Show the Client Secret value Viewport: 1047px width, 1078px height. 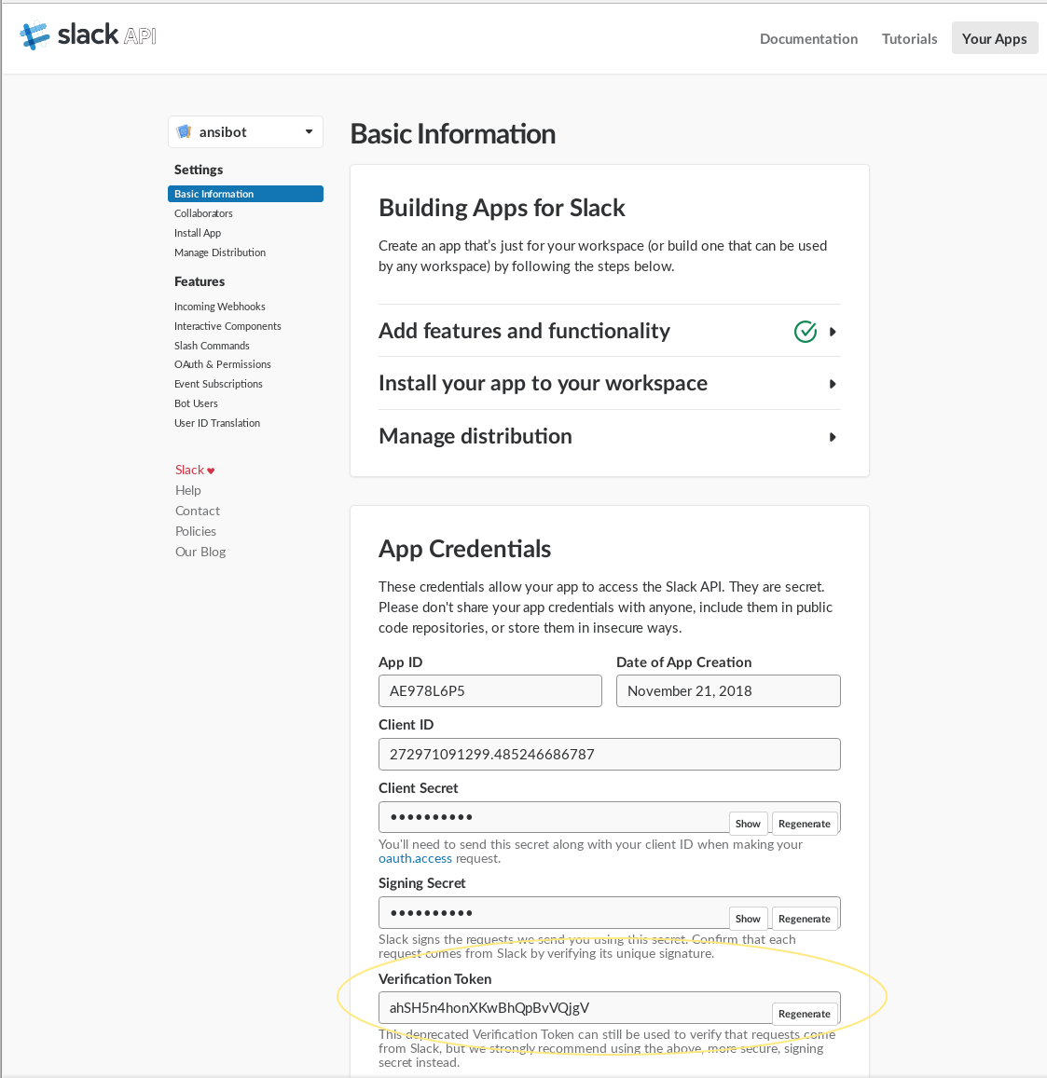pos(748,824)
